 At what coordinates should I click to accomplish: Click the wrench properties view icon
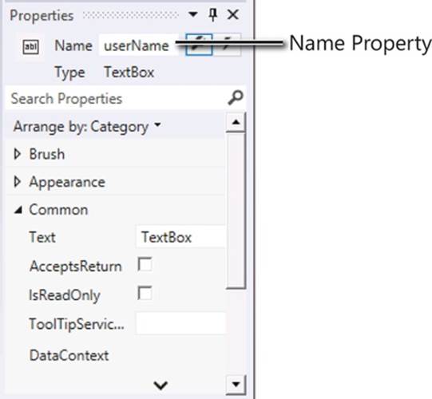pyautogui.click(x=199, y=45)
